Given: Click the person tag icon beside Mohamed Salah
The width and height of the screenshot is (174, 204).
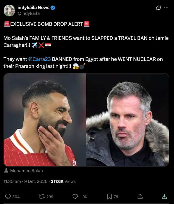Looking at the screenshot, I should [6, 171].
